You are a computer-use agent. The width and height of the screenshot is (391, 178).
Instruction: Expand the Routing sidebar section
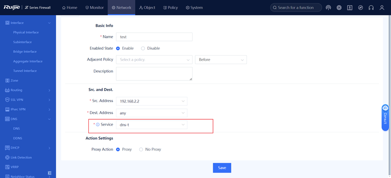click(28, 90)
